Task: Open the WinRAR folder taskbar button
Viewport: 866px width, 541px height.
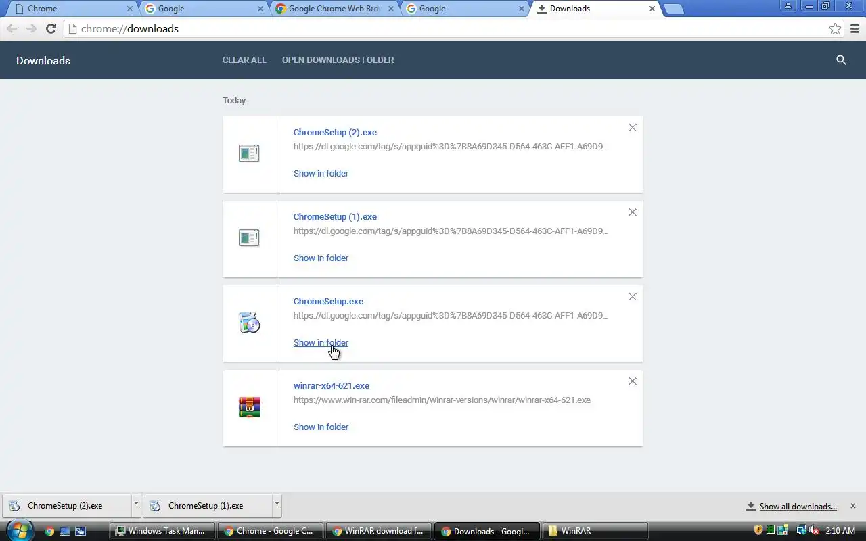Action: (x=595, y=531)
